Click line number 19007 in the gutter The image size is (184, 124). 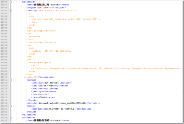click(4, 68)
